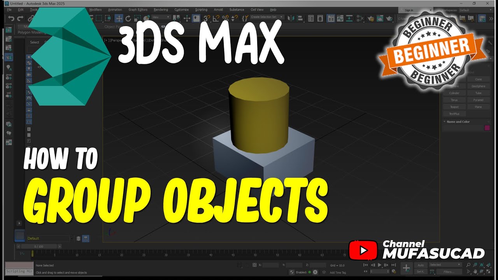Open the File menu
498x280 pixels.
click(9, 10)
